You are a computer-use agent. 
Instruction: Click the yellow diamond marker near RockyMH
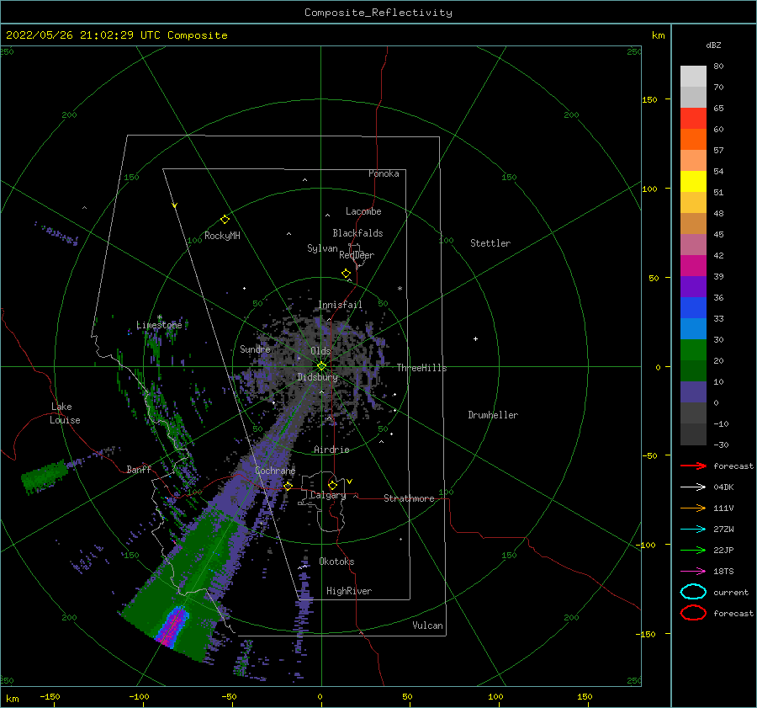(x=225, y=220)
